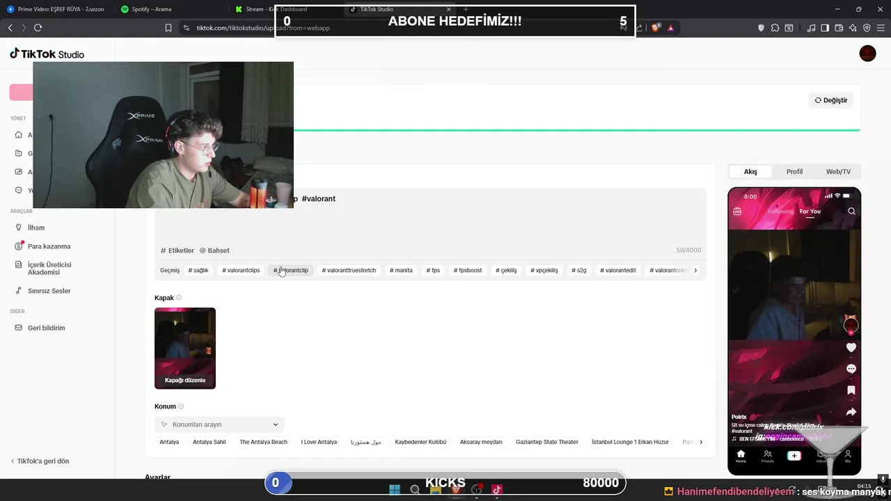Image resolution: width=891 pixels, height=501 pixels.
Task: Open the music note playlist icon
Action: pos(811,28)
